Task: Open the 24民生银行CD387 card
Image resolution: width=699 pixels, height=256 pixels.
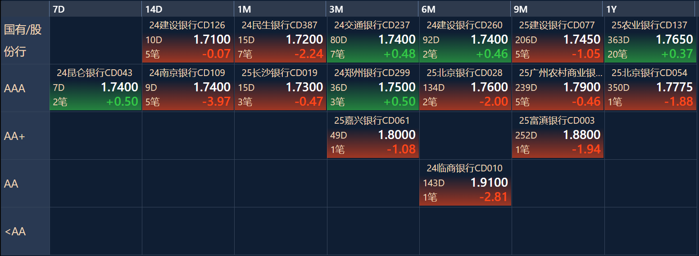Action: (x=280, y=40)
